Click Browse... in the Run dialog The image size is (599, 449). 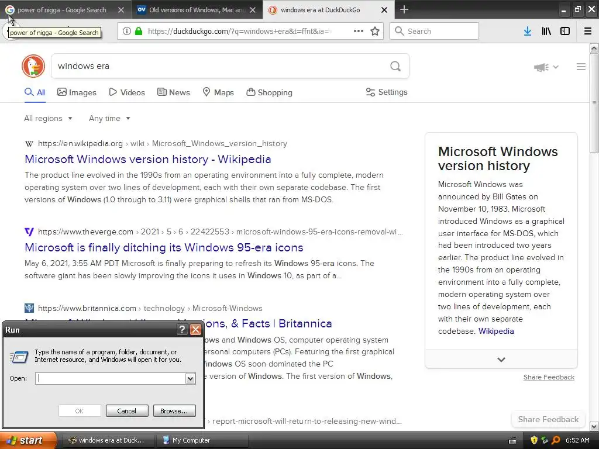click(x=174, y=411)
